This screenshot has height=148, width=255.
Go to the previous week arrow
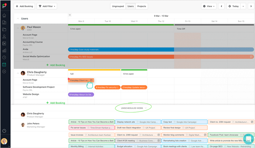(x=221, y=6)
